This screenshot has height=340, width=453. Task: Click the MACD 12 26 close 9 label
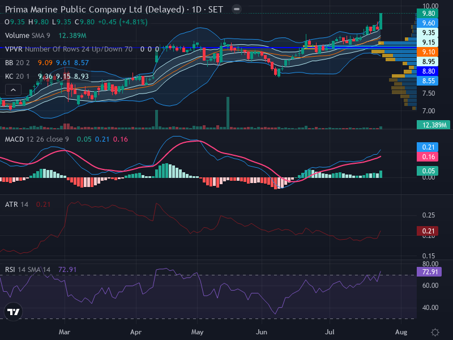[37, 139]
